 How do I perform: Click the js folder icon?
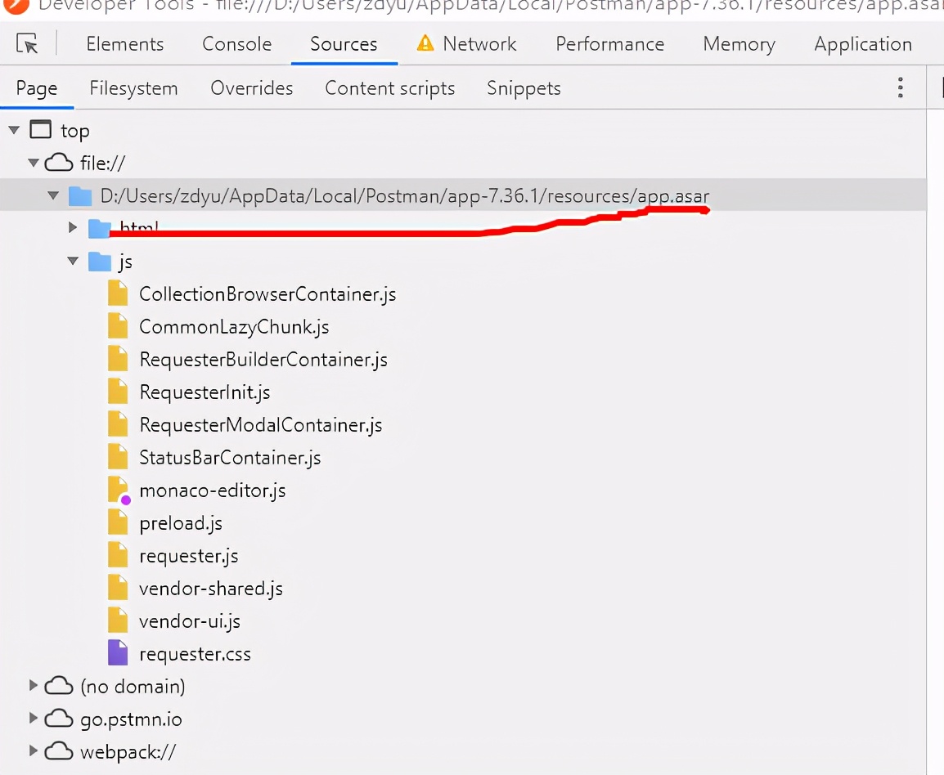coord(99,262)
